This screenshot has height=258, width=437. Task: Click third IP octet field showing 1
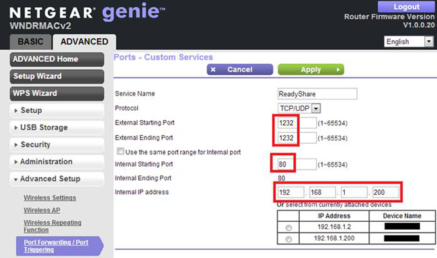click(354, 192)
